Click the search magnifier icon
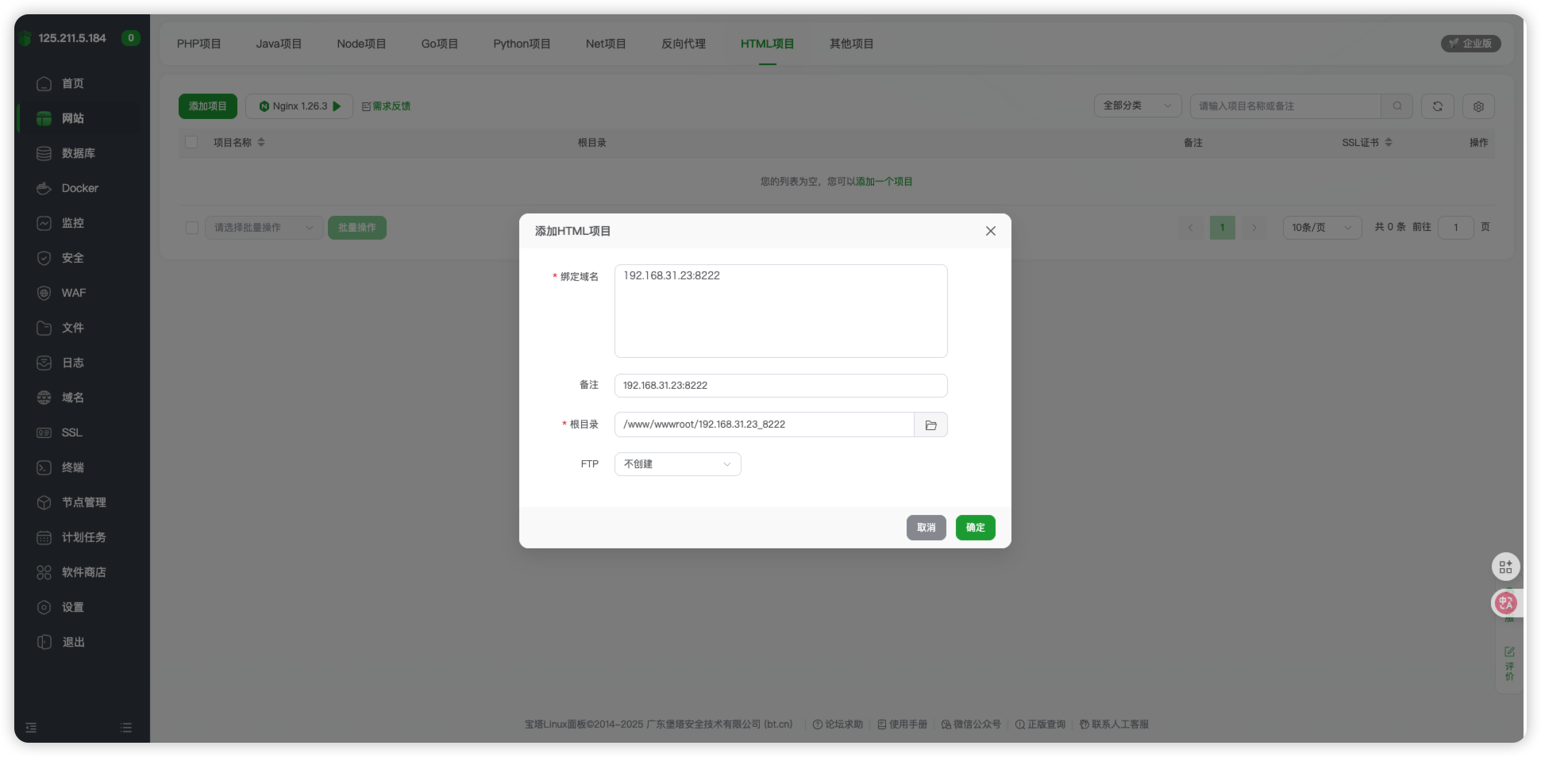Image resolution: width=1541 pixels, height=757 pixels. (1397, 106)
